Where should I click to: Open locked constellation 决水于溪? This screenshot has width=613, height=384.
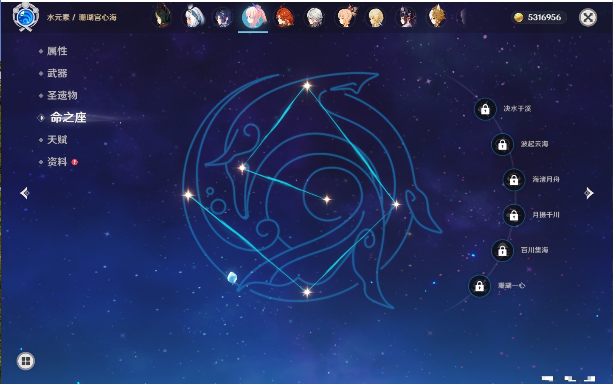(x=485, y=109)
